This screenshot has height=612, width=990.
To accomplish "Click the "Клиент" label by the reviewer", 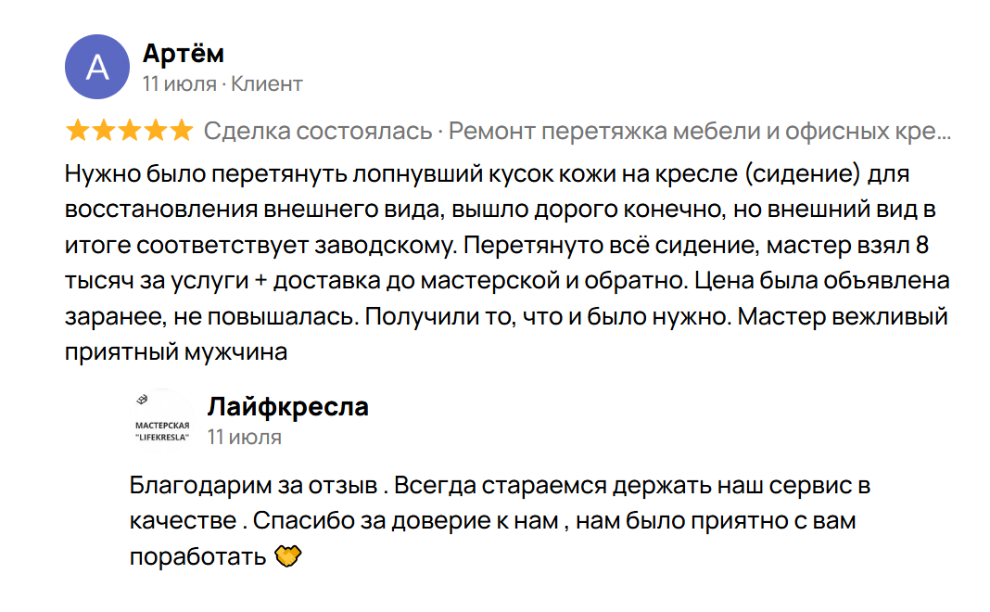I will click(267, 84).
